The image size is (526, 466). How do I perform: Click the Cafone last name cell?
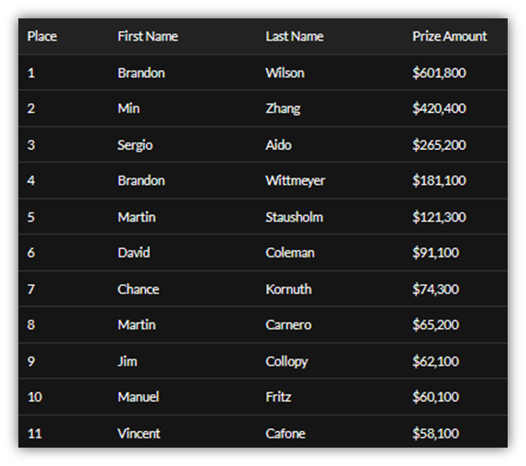[x=285, y=434]
